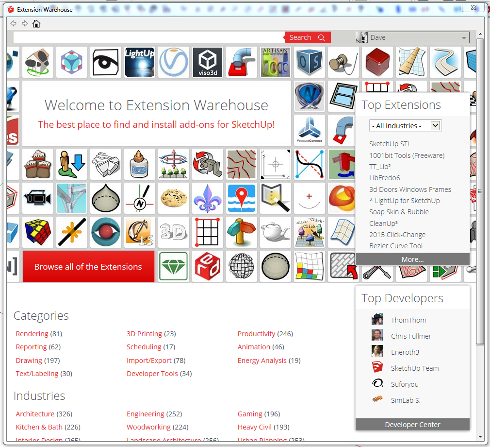The width and height of the screenshot is (490, 447).
Task: Click the red Search button
Action: coord(307,37)
